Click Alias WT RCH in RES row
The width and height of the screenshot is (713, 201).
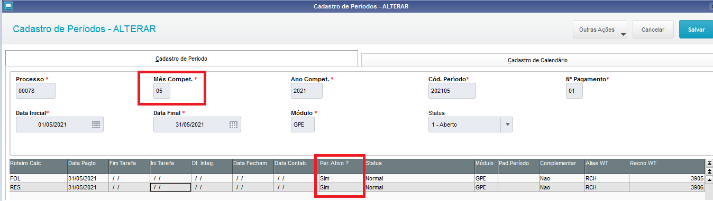pos(607,187)
